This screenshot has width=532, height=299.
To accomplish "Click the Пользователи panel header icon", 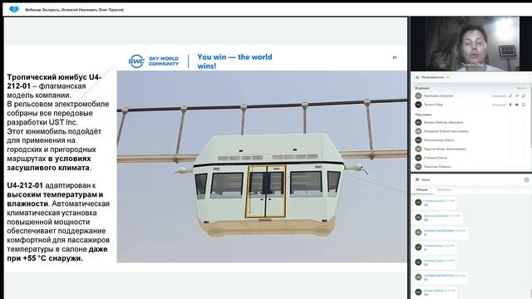I will [x=417, y=77].
